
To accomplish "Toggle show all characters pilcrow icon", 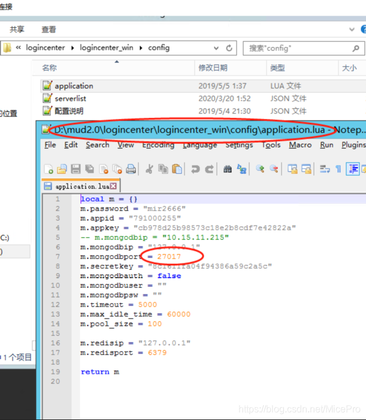I will click(x=338, y=169).
